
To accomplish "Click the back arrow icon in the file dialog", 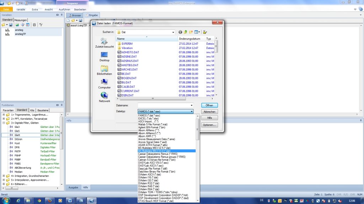I will 180,32.
